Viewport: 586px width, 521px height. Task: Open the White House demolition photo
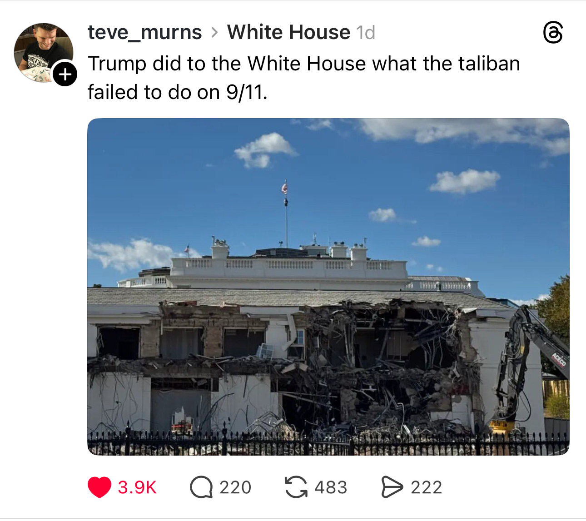click(x=328, y=287)
